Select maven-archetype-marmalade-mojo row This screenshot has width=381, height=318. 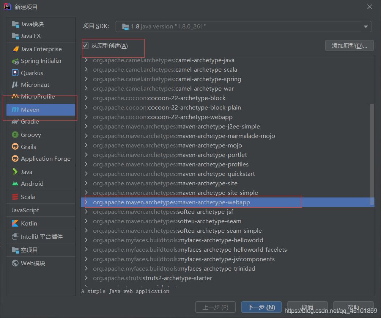227,136
